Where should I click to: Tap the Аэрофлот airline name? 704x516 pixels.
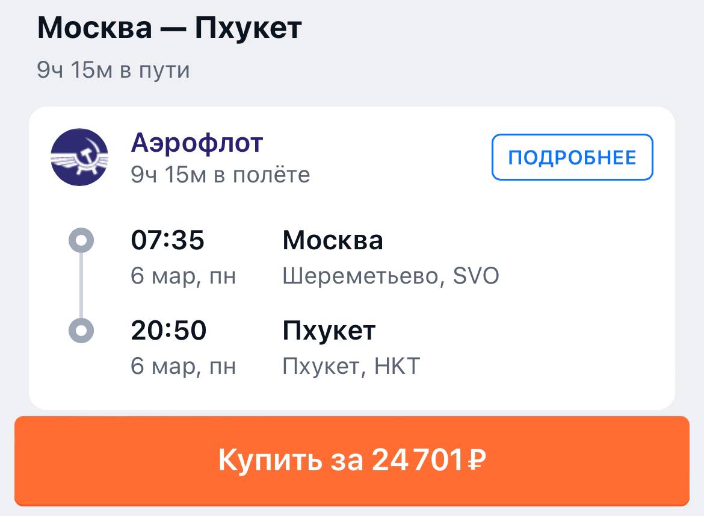(x=197, y=143)
